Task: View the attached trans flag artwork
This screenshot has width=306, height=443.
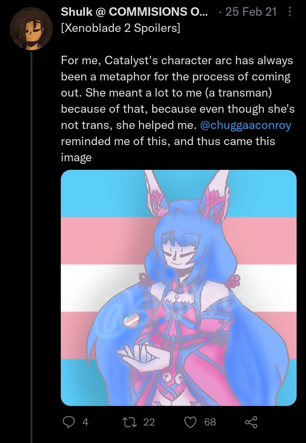Action: 178,288
